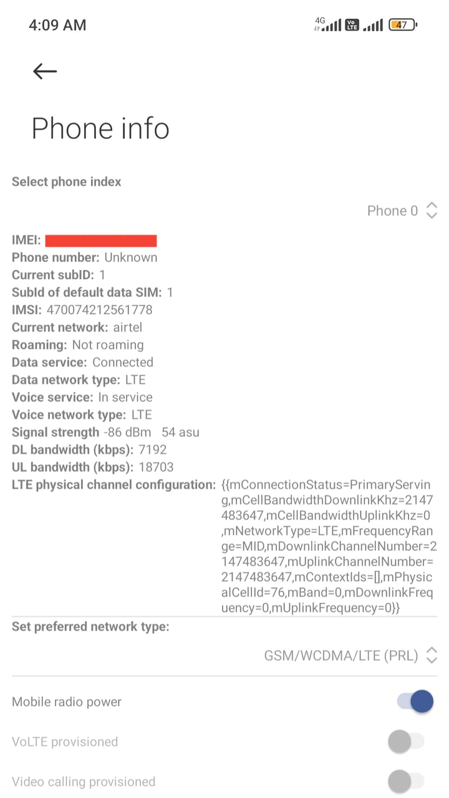Tap the second SIM signal bars
This screenshot has width=449, height=798.
[373, 25]
